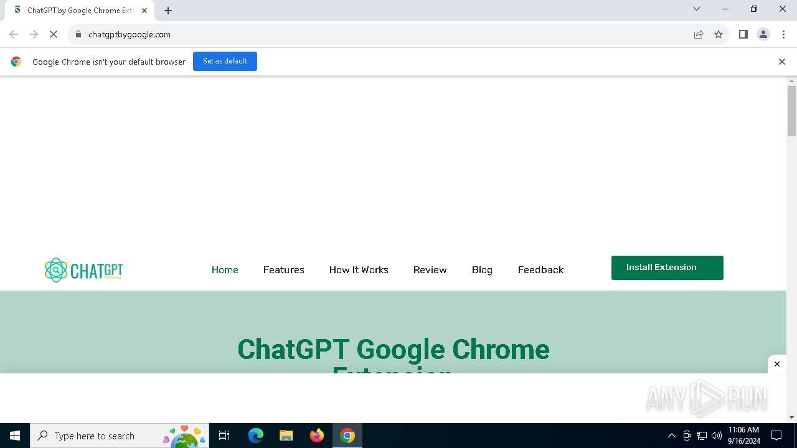Stop loading the page
797x448 pixels.
(54, 34)
